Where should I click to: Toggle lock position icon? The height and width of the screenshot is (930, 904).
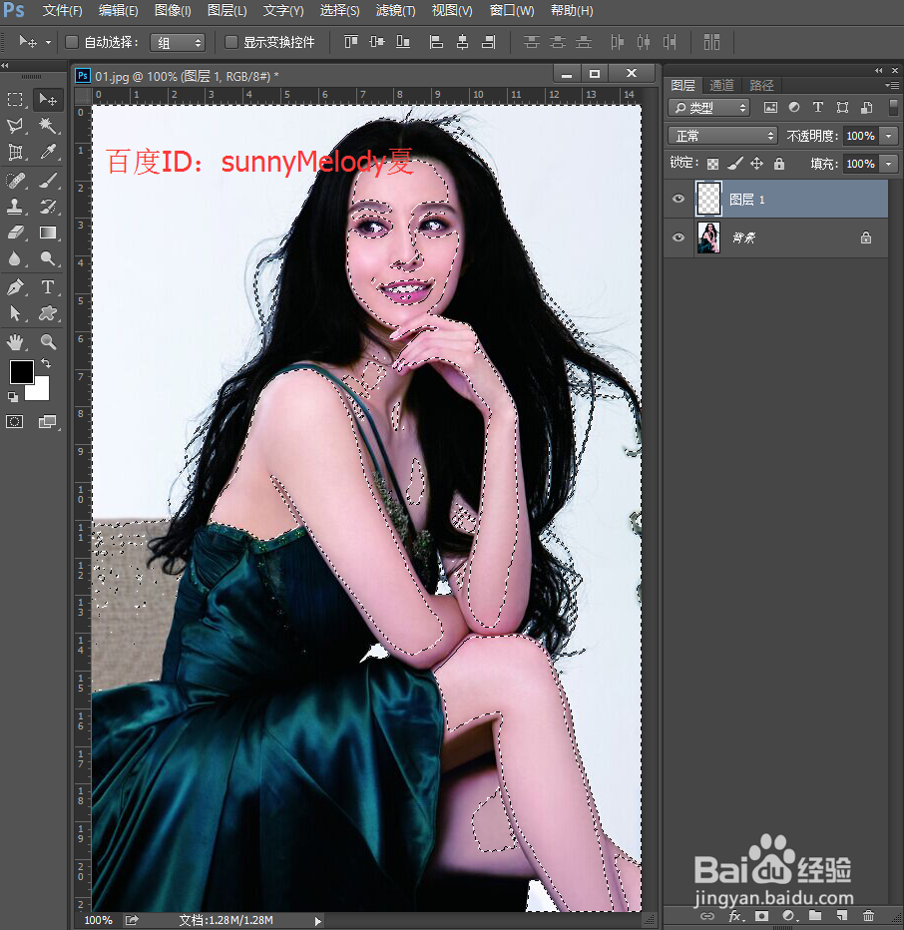pyautogui.click(x=757, y=164)
